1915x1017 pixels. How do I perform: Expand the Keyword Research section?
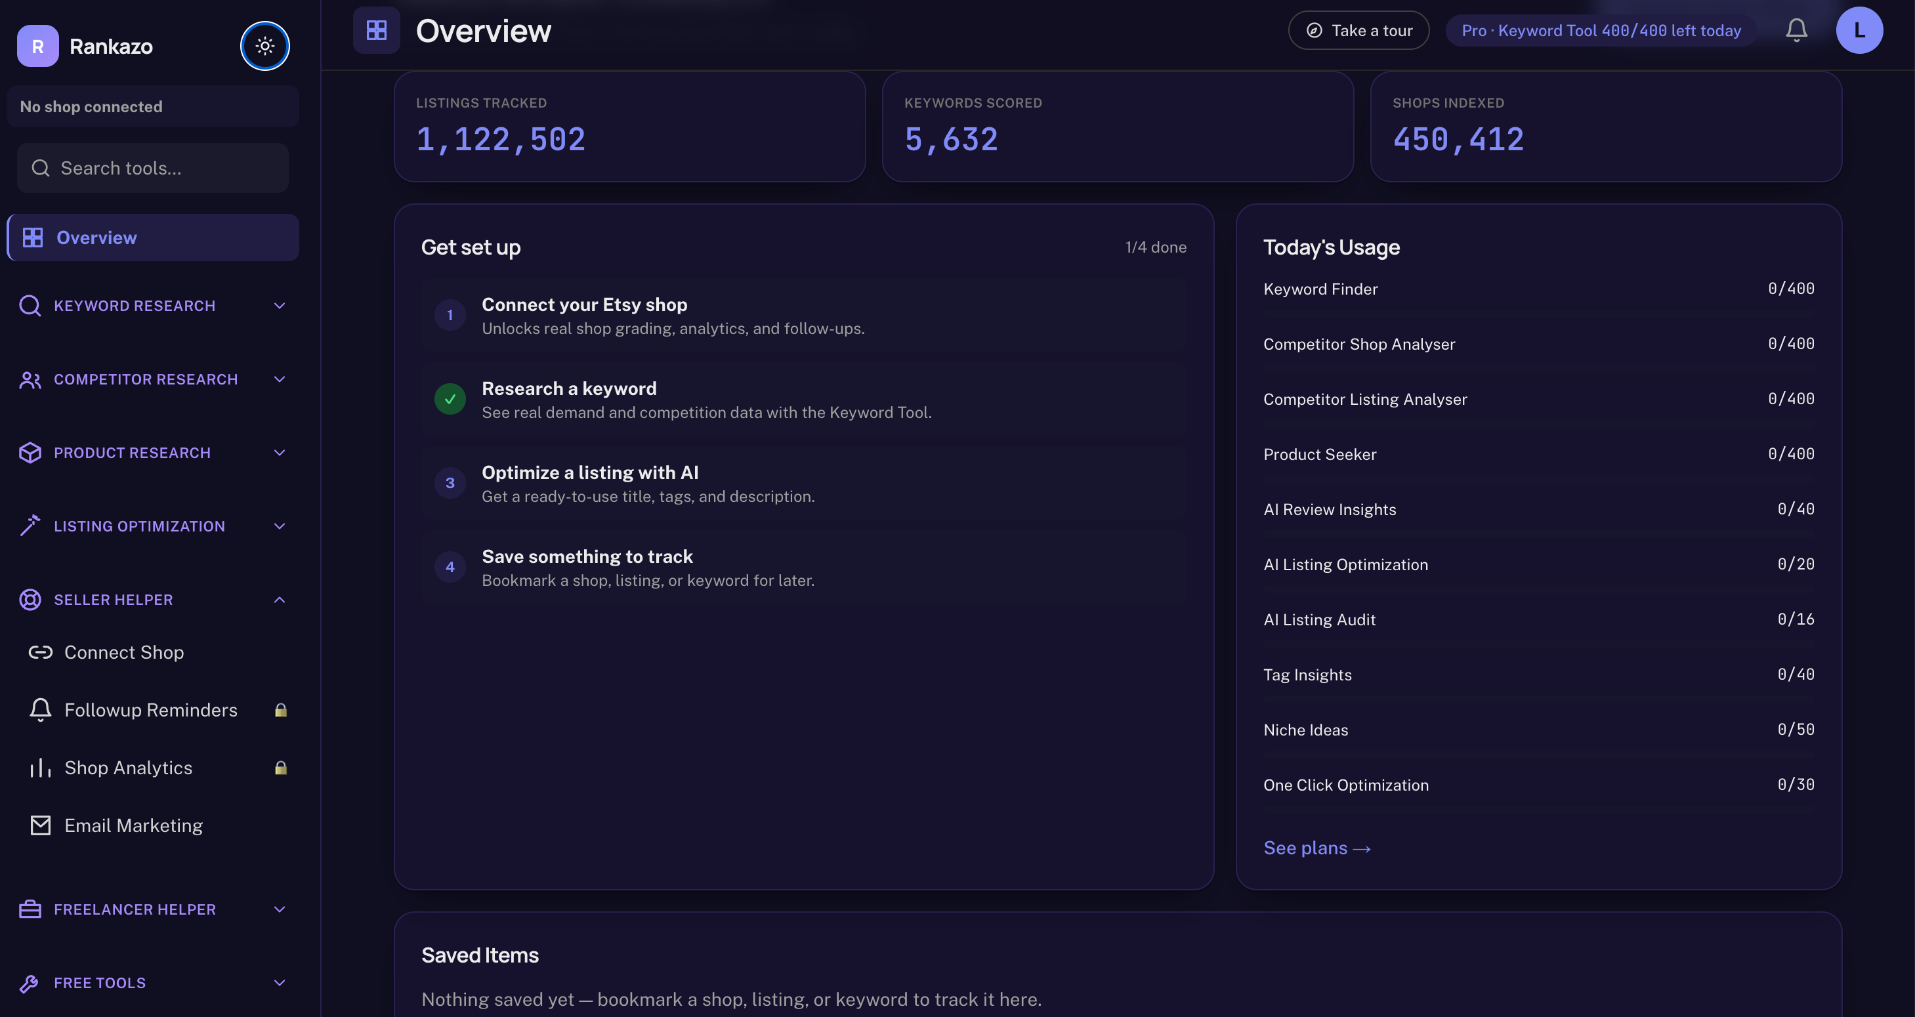pos(152,306)
